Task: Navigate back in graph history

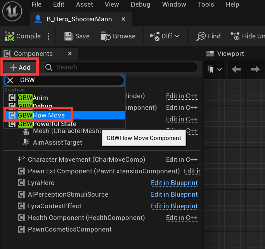Action: (236, 69)
